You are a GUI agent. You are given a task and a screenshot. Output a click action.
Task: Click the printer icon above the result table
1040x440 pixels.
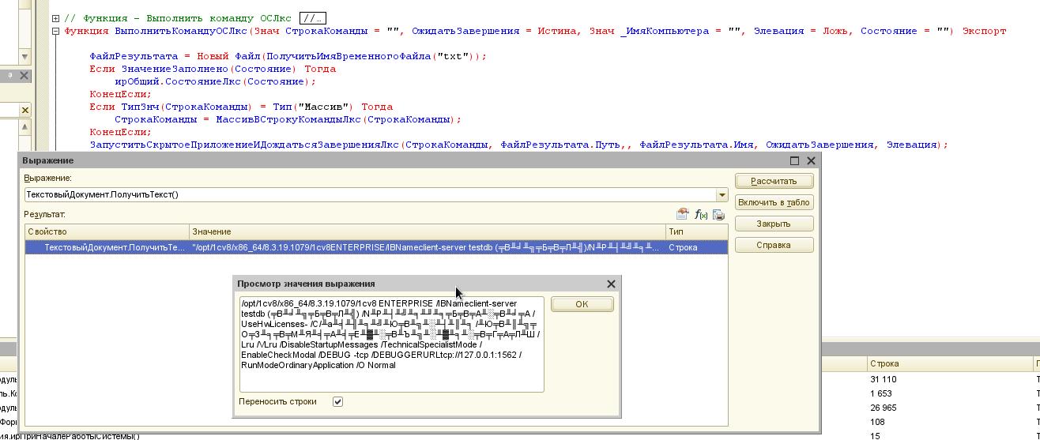pos(718,214)
